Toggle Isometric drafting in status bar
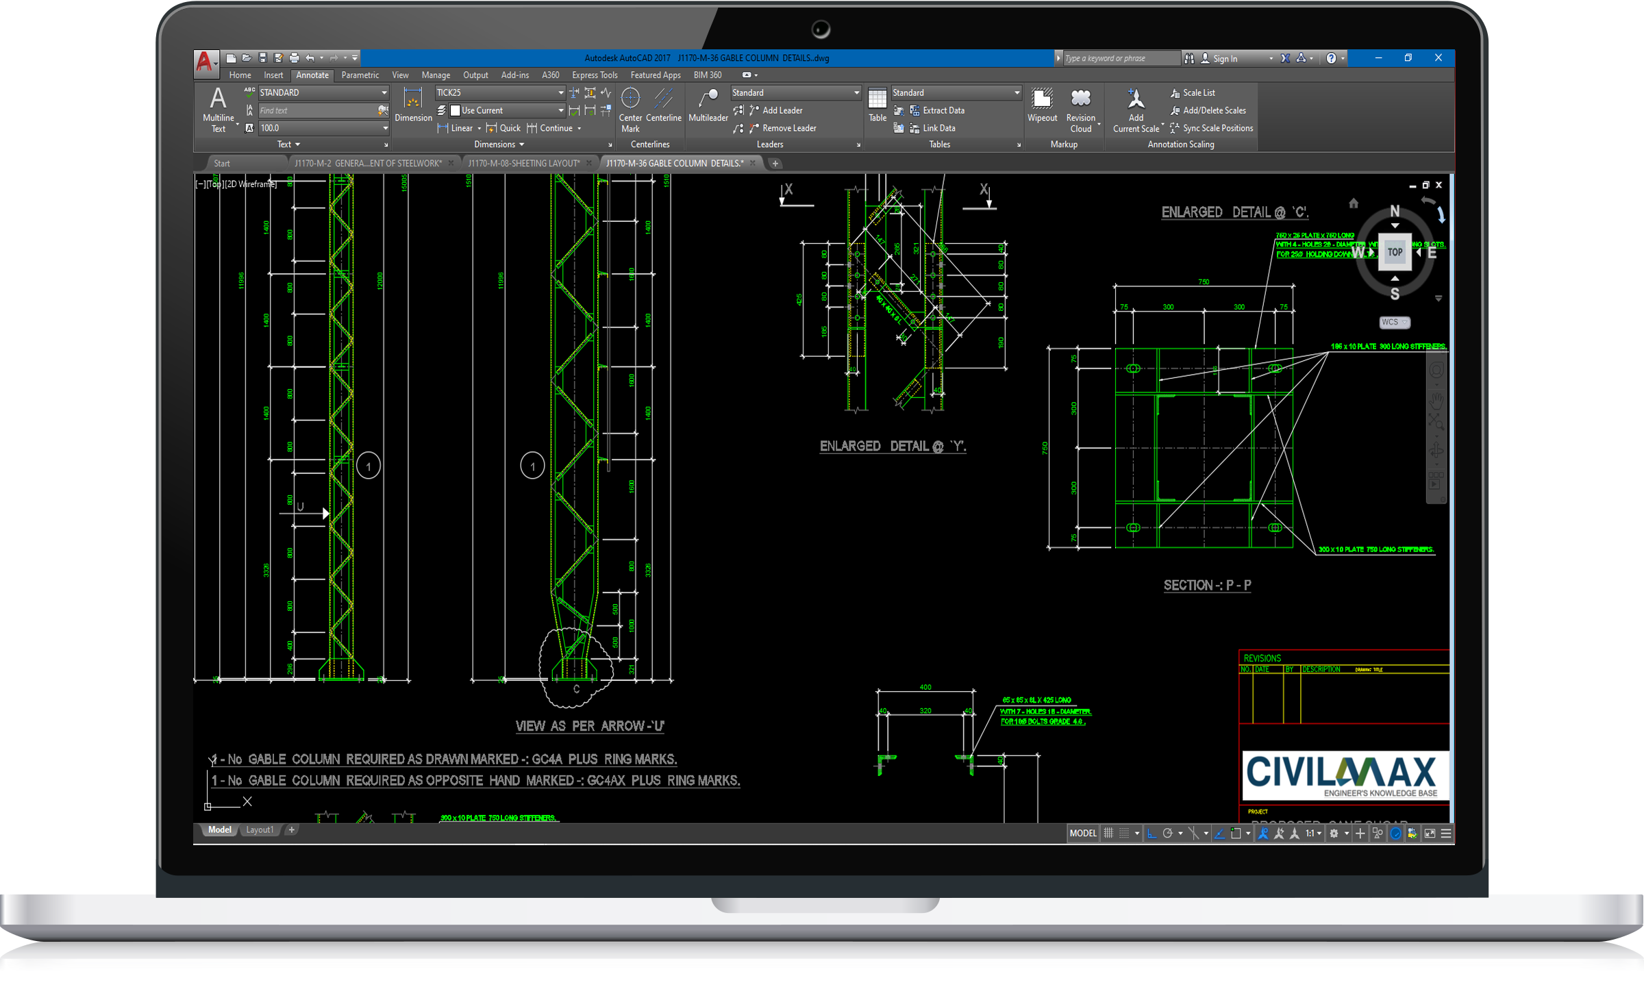 coord(1193,833)
